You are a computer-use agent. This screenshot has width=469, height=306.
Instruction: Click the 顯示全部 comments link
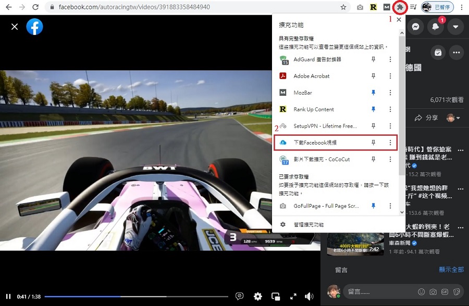(452, 270)
